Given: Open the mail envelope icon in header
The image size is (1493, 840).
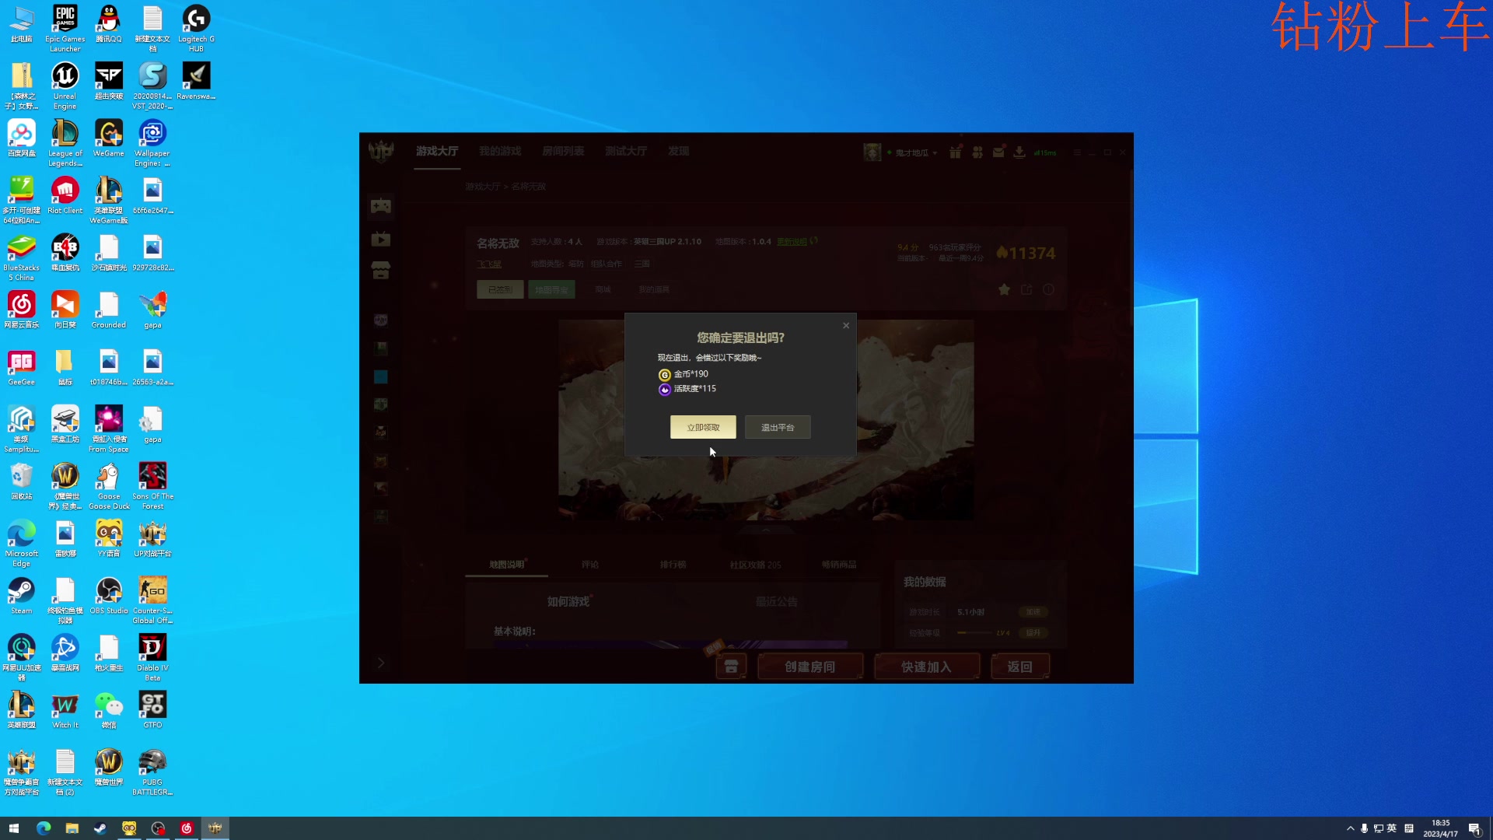Looking at the screenshot, I should [x=998, y=152].
